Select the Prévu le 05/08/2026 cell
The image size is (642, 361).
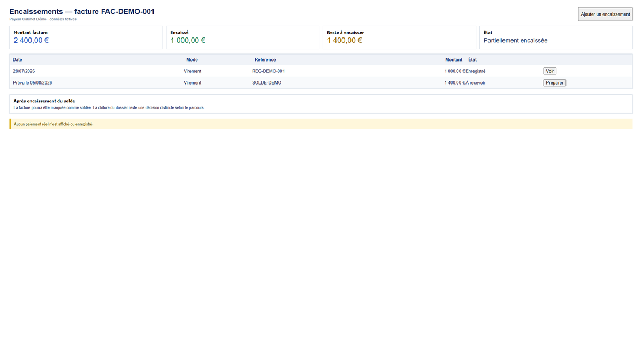(33, 83)
